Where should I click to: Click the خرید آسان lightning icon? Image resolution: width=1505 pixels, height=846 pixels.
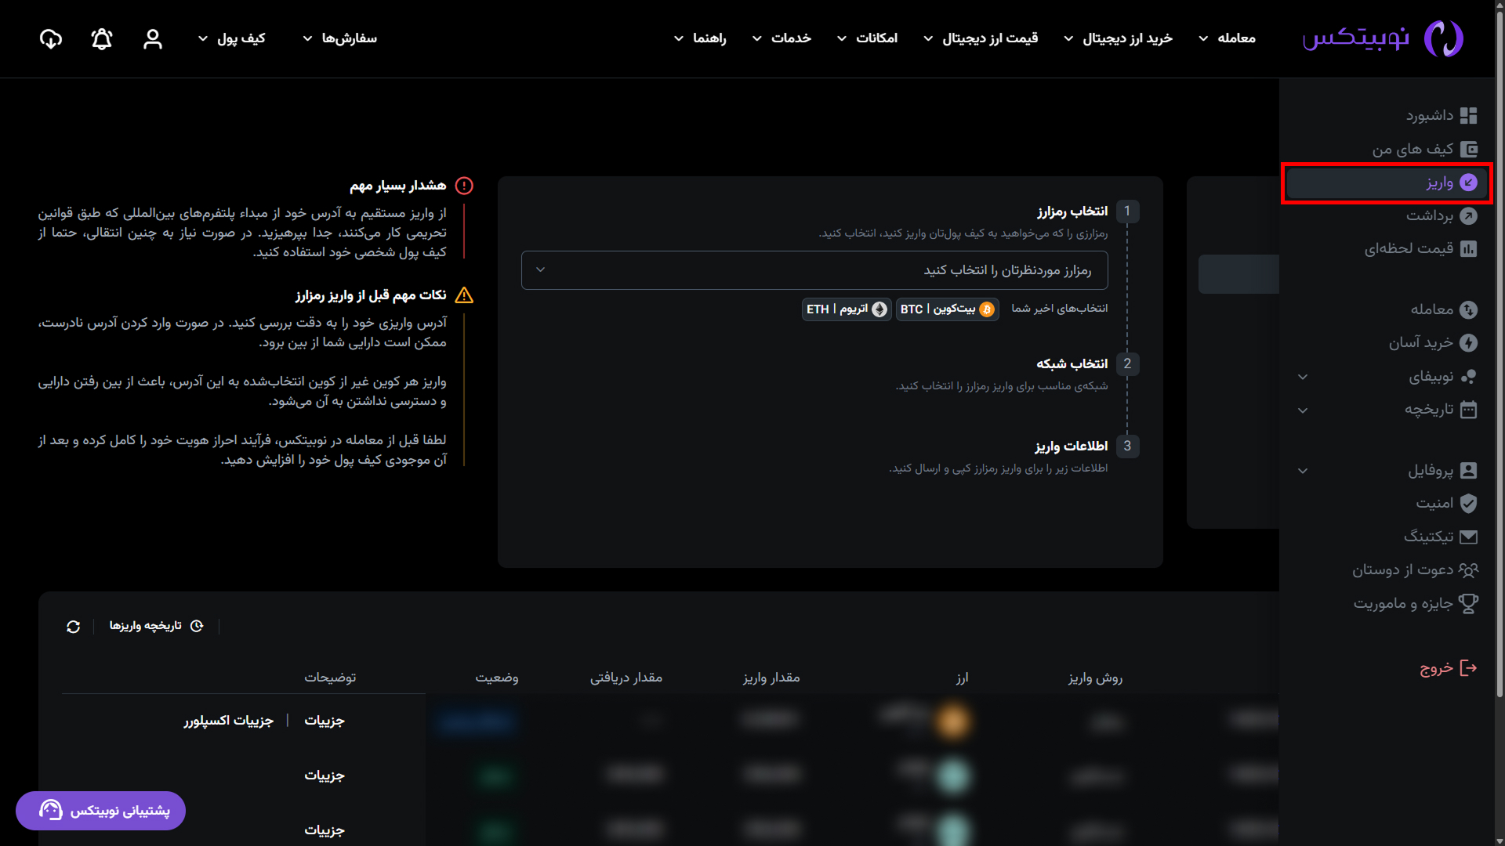(x=1469, y=343)
